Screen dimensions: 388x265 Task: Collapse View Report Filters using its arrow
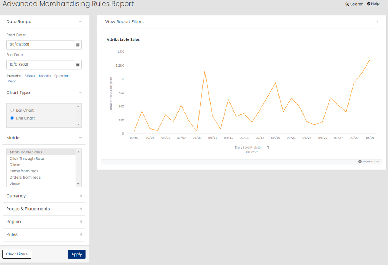coord(377,22)
